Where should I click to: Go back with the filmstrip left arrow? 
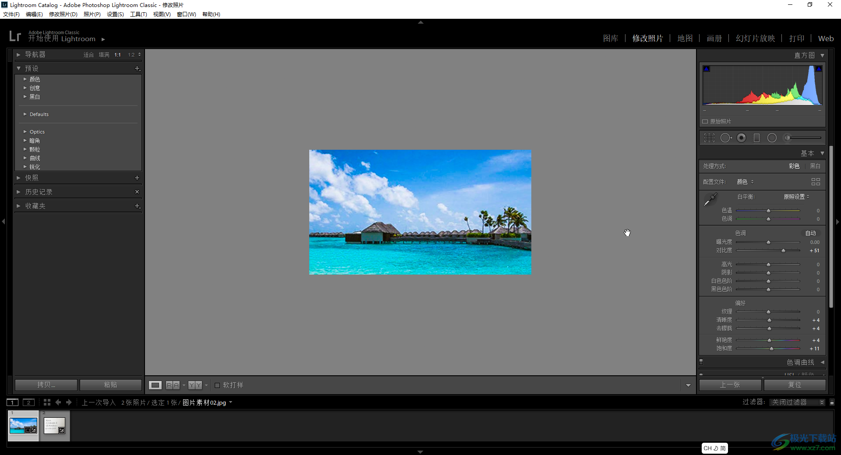coord(58,402)
